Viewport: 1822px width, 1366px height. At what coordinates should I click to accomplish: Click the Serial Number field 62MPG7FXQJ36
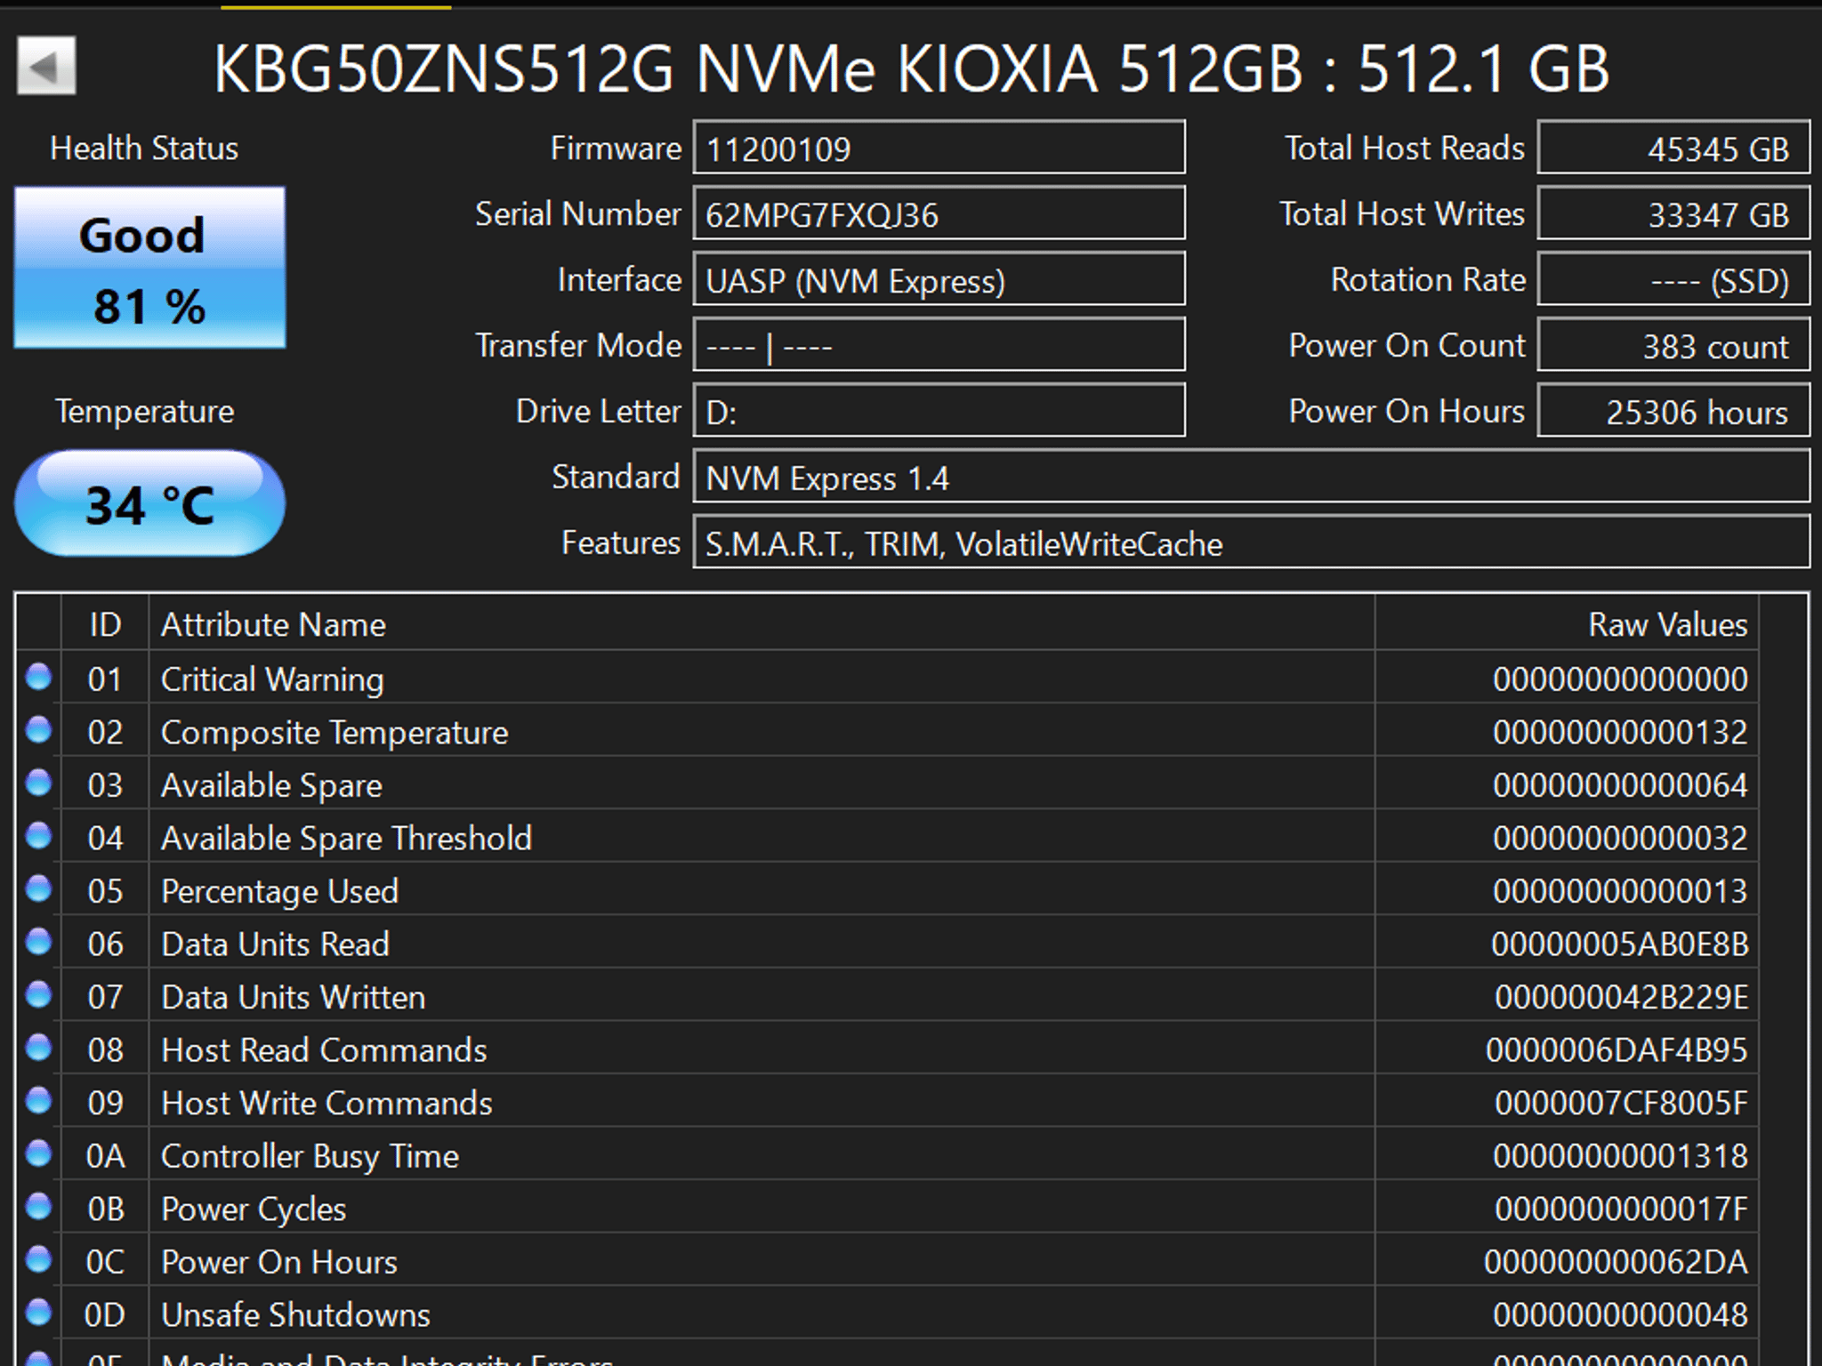click(939, 213)
